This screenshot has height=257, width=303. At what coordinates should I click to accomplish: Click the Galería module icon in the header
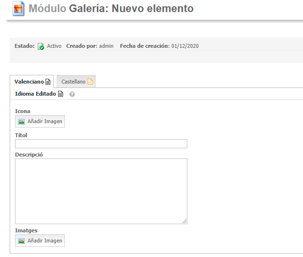point(18,9)
